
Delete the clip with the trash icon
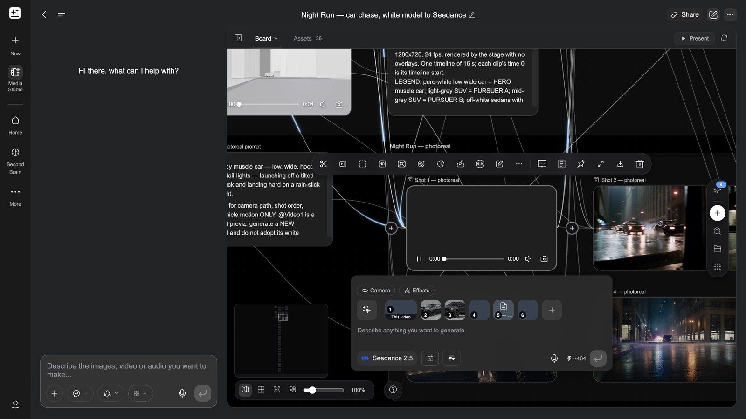pos(640,164)
